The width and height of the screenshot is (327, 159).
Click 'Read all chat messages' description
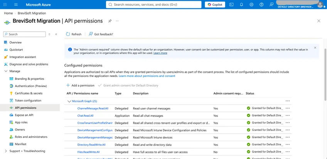pyautogui.click(x=148, y=116)
